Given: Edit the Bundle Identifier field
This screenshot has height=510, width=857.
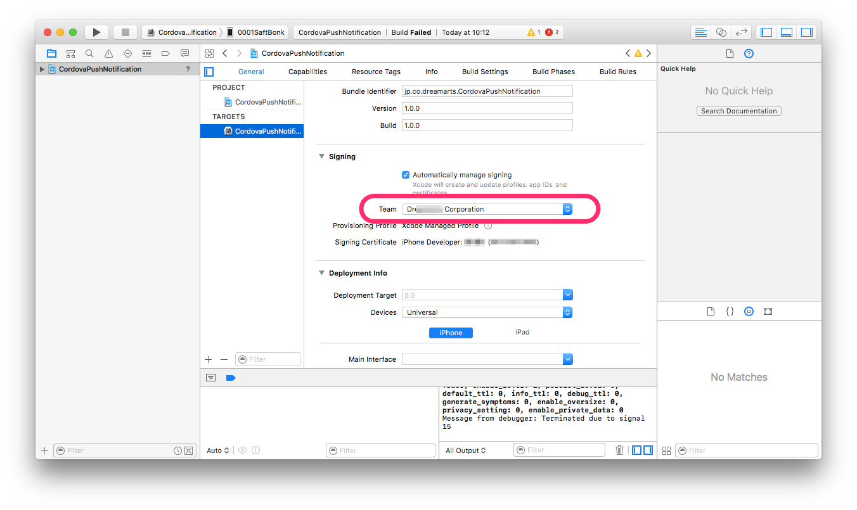Looking at the screenshot, I should click(x=487, y=91).
